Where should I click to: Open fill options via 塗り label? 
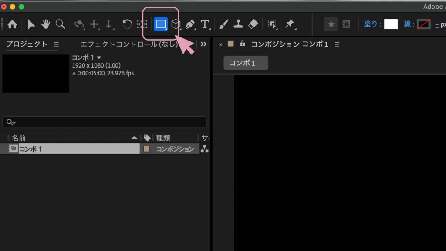[x=372, y=24]
